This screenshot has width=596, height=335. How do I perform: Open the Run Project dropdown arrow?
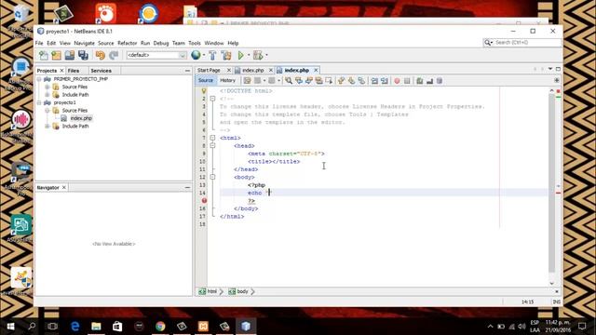[x=249, y=56]
